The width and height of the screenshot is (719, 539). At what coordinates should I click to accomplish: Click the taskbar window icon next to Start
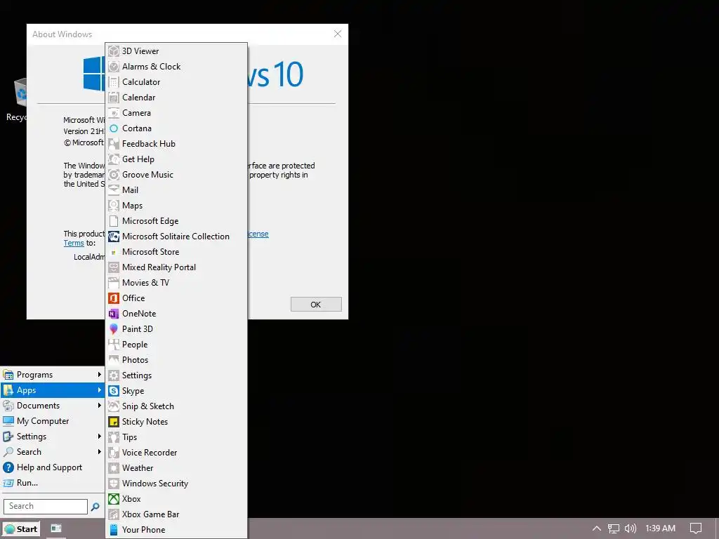point(56,528)
